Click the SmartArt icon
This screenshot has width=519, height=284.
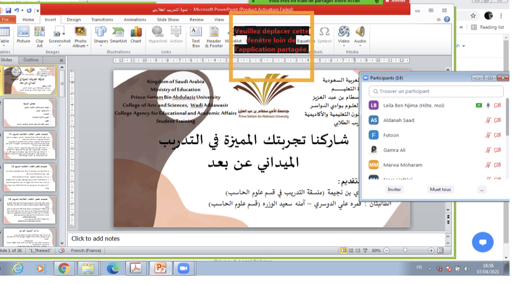[x=118, y=34]
